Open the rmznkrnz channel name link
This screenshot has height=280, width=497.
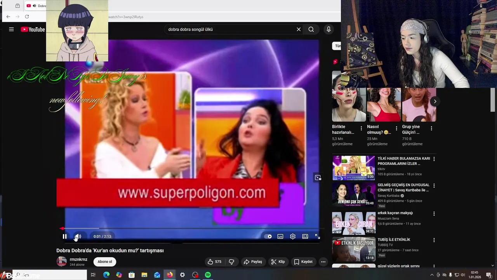(78, 259)
